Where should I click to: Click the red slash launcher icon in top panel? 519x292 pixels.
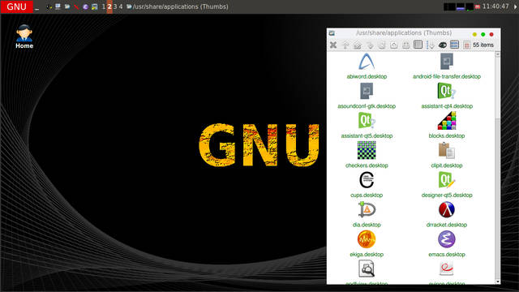(x=76, y=6)
